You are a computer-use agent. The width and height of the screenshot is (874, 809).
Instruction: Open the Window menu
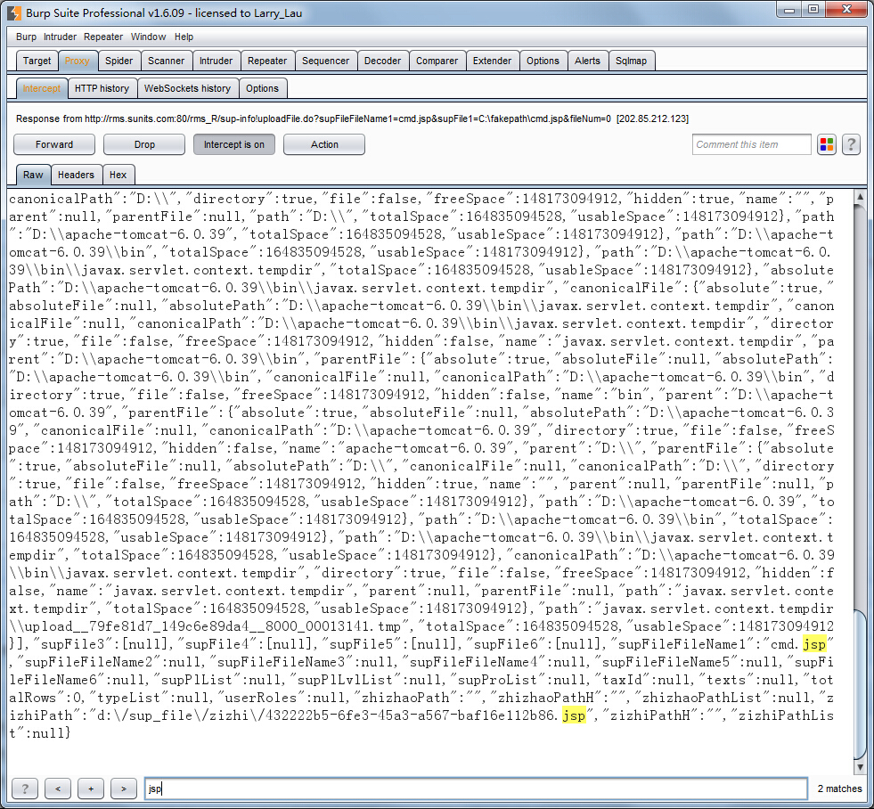pos(148,37)
